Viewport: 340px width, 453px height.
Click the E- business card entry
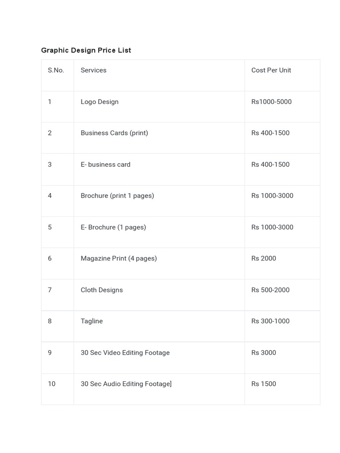pos(105,165)
